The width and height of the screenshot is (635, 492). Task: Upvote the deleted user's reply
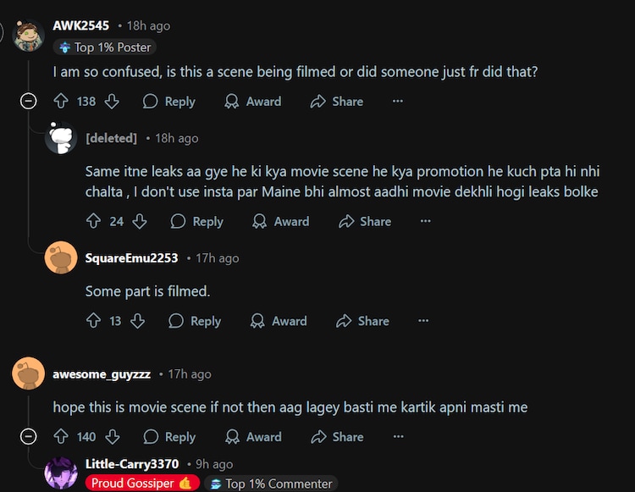(94, 222)
